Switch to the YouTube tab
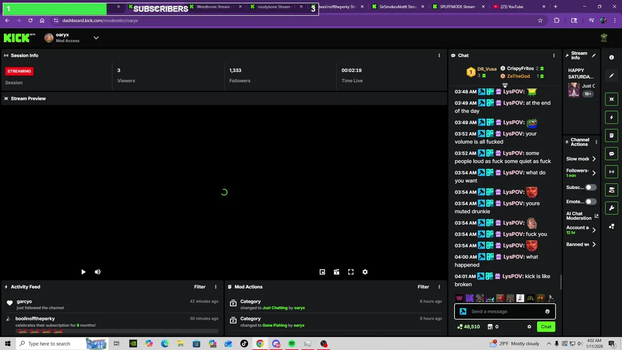This screenshot has height=350, width=622. pos(519,7)
